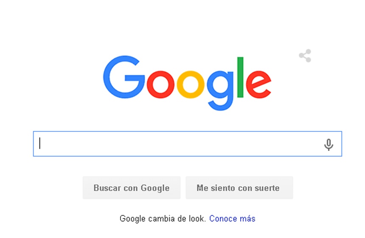Click the blue capital G of the logo
This screenshot has width=365, height=238.
(x=124, y=77)
